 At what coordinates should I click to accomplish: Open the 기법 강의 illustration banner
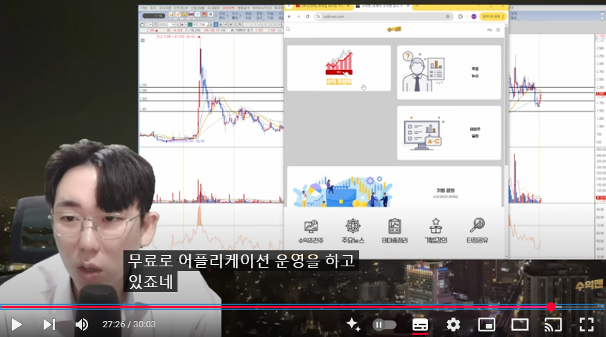click(x=394, y=187)
